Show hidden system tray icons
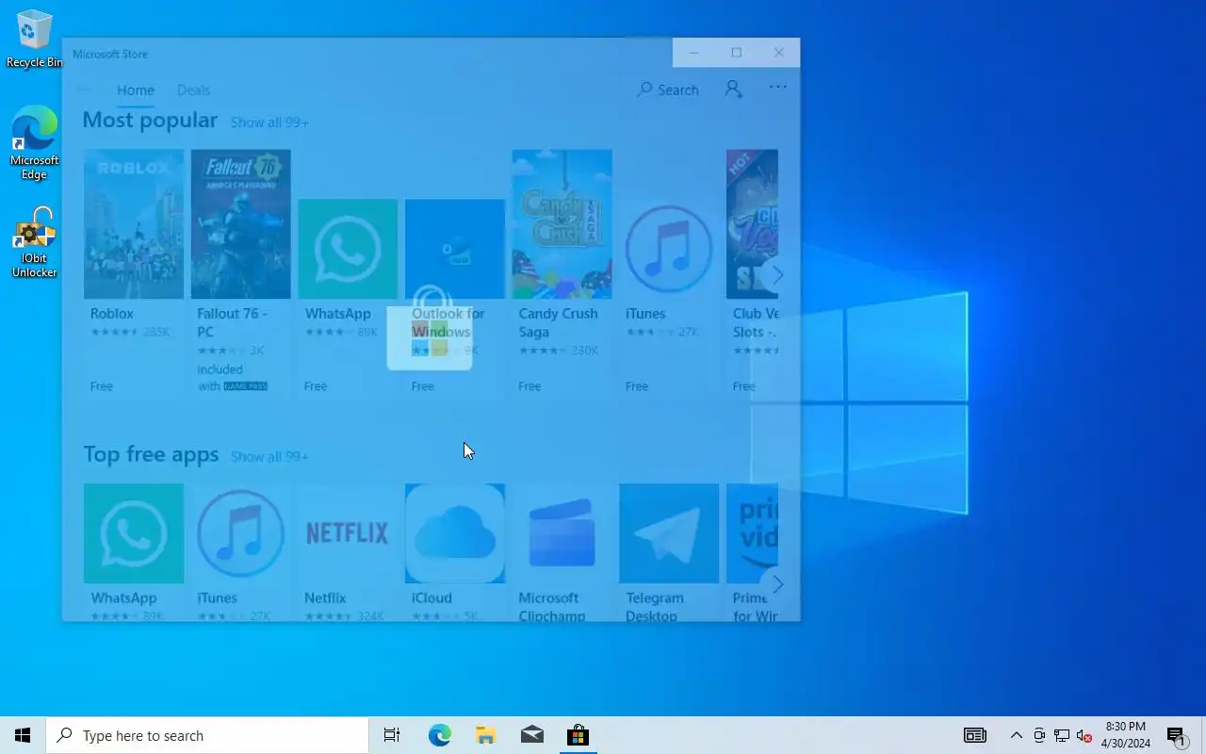 (1016, 735)
